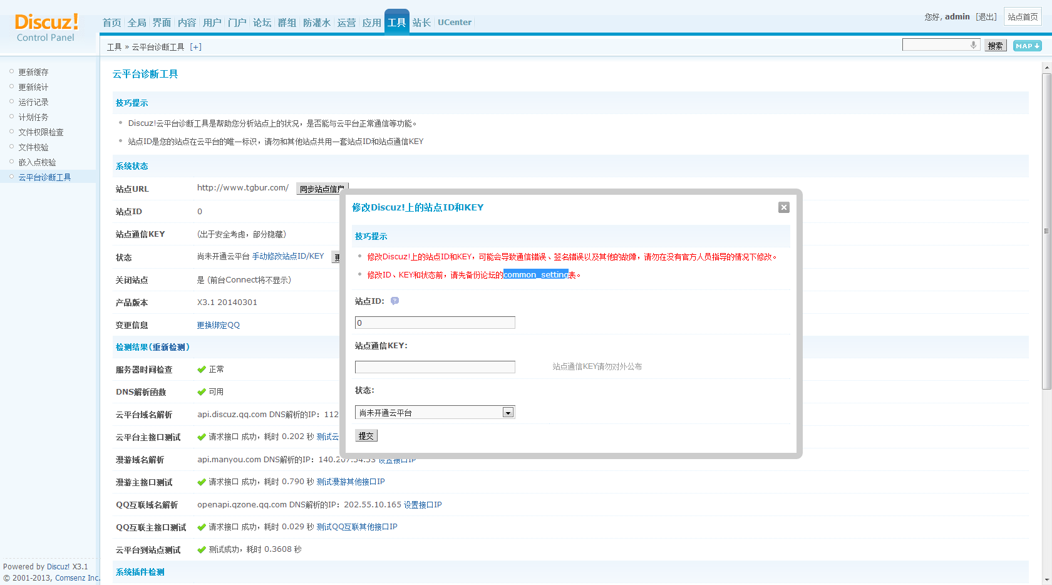Screen dimensions: 1052x585
Task: Click the 同步站点信息 button
Action: [x=322, y=189]
